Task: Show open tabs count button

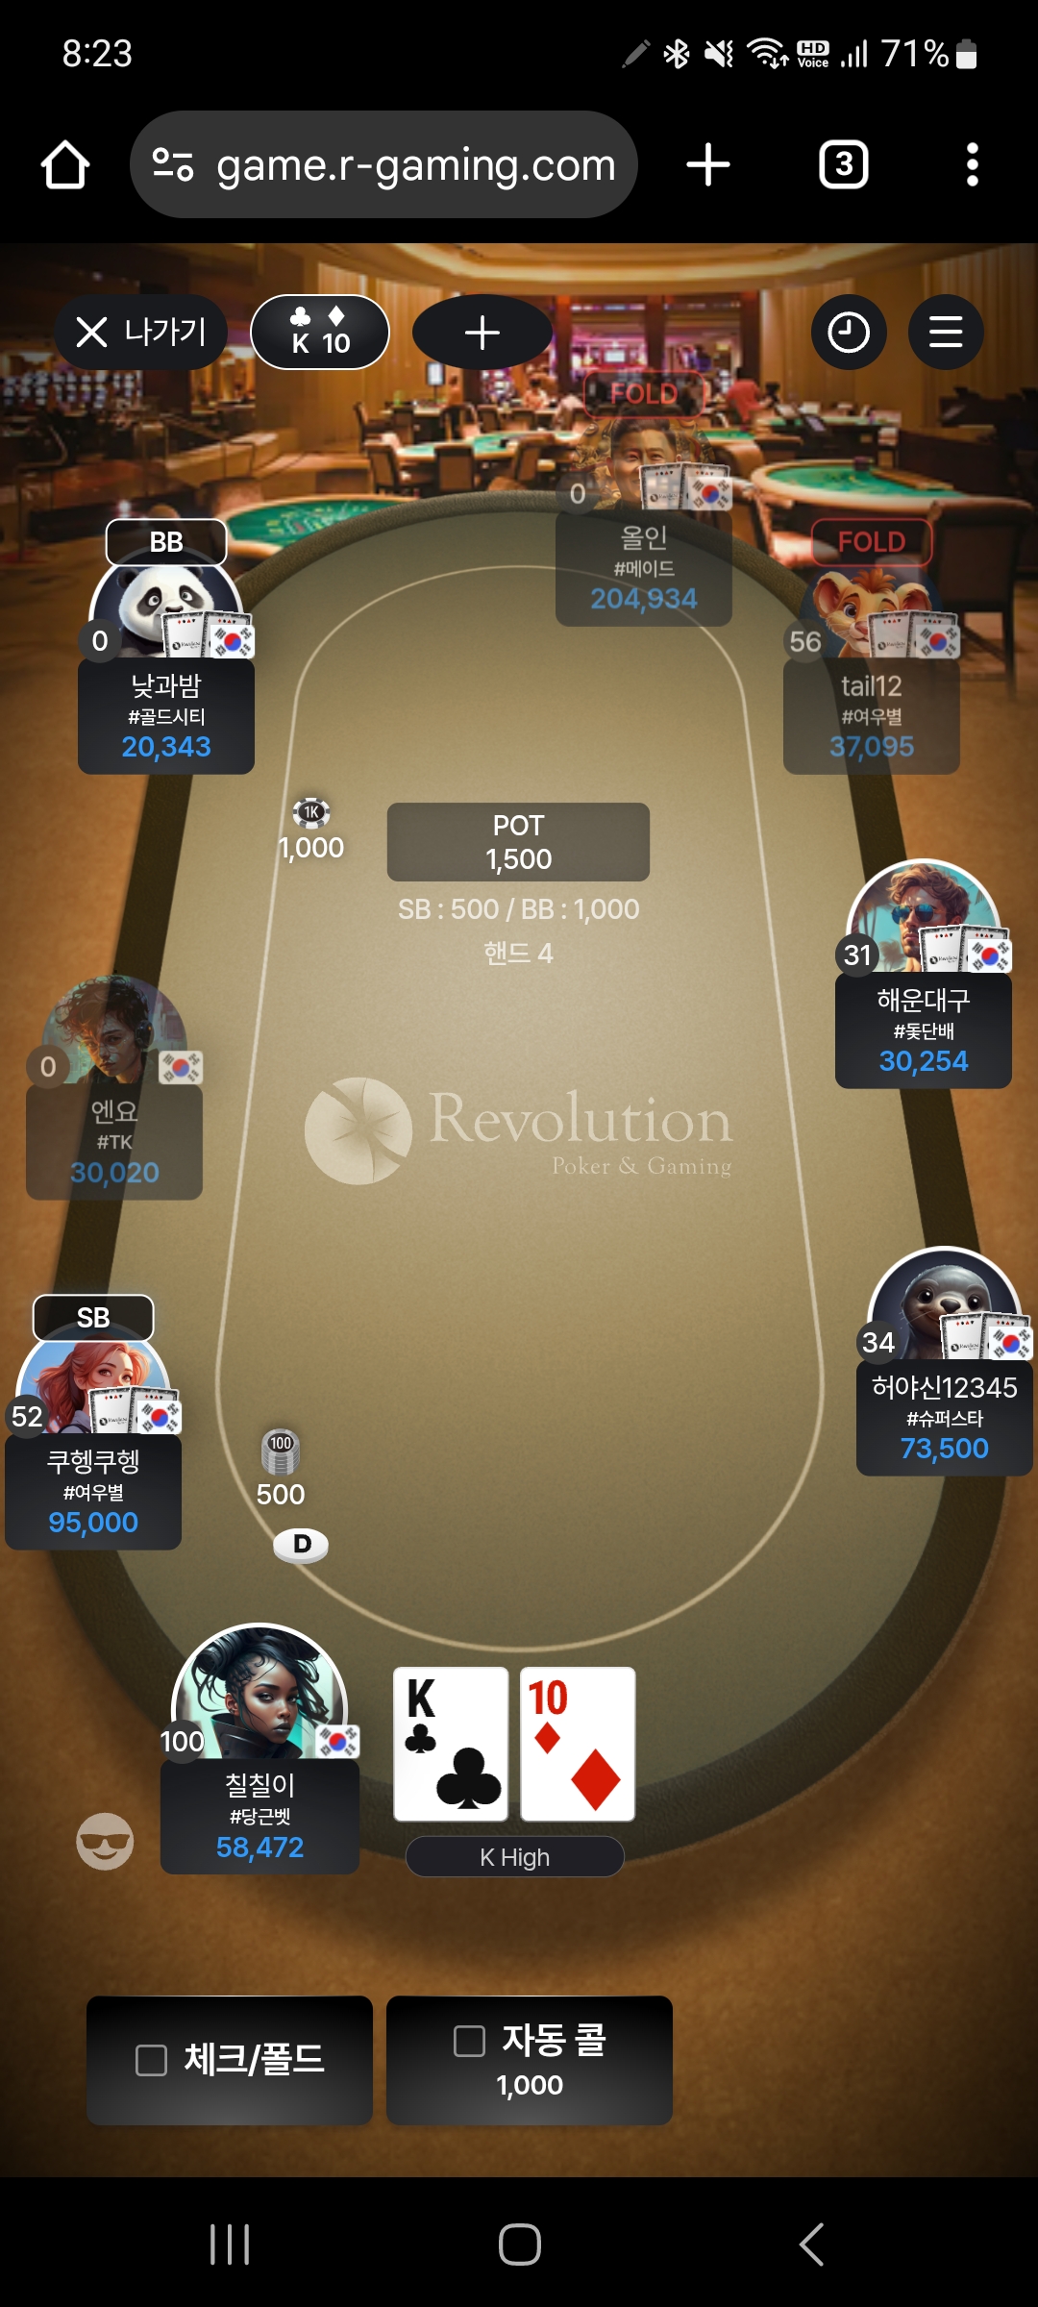Action: pos(843,164)
